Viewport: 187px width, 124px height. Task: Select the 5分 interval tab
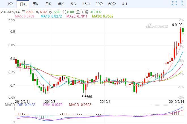tap(74, 4)
